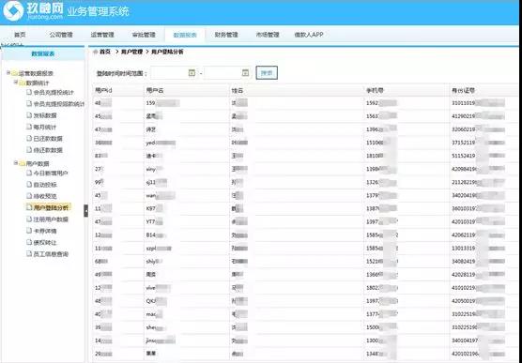Screen dimensions: 522x363
Task: Collapse the 用户数据 tree node
Action: pyautogui.click(x=16, y=162)
